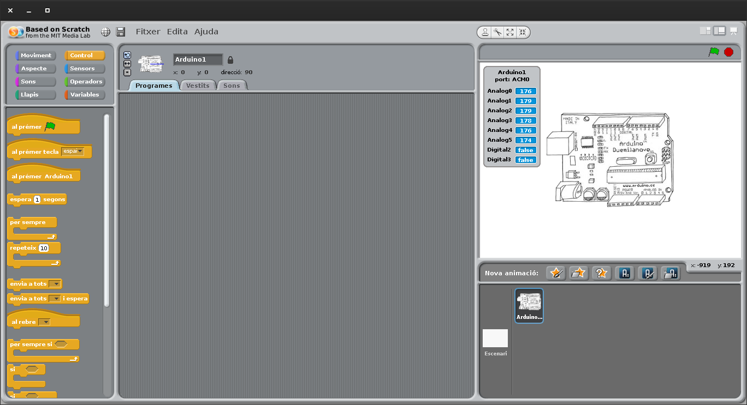
Task: Open the key dropdown in 'al prémer tecla'
Action: click(x=73, y=152)
